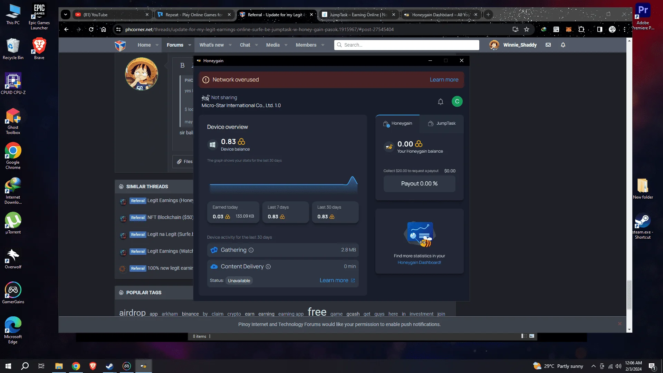Screen dimensions: 663x373
Task: Open the browser three-dot menu
Action: (625, 29)
